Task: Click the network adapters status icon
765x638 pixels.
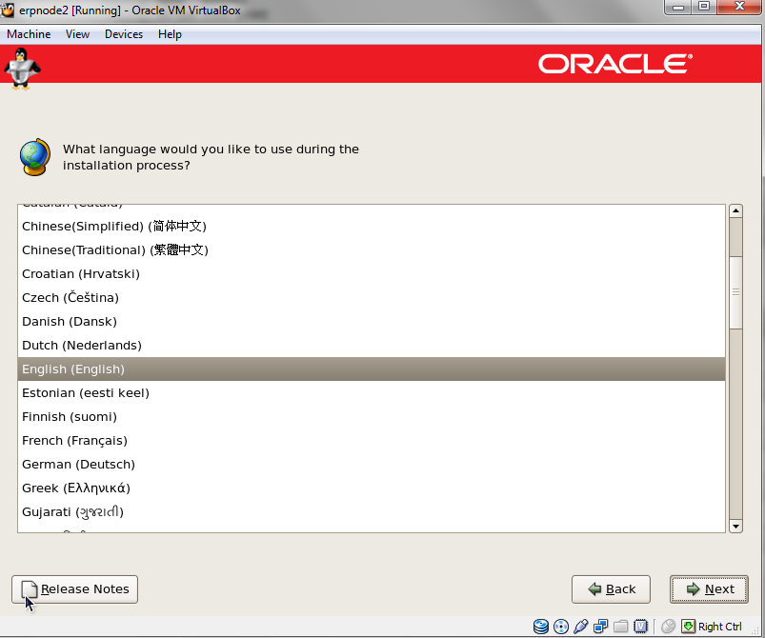Action: [x=600, y=627]
